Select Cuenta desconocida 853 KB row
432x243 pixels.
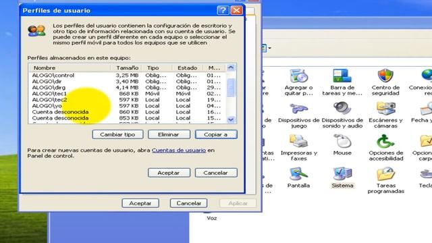pos(127,118)
